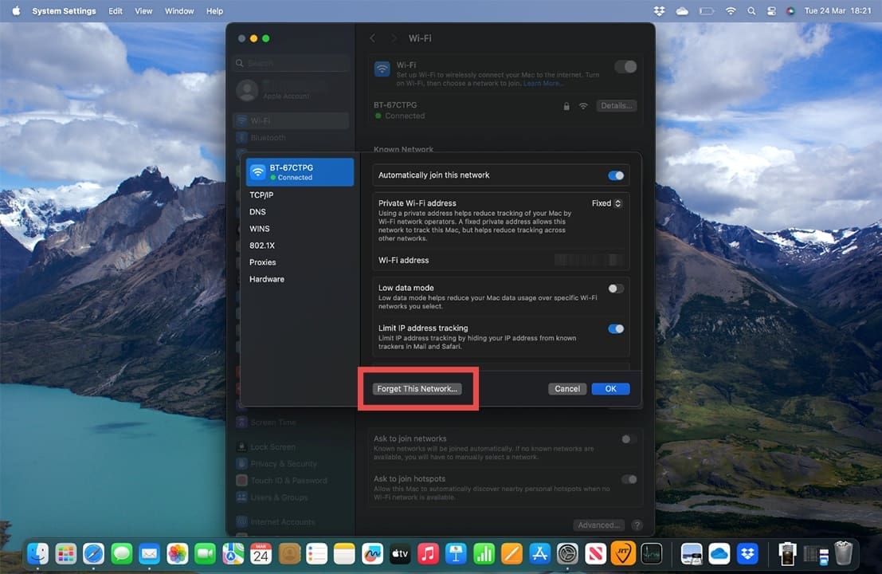This screenshot has height=574, width=882.
Task: Open the WINS pane
Action: pos(259,229)
